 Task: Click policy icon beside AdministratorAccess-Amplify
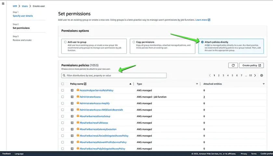coord(78,103)
